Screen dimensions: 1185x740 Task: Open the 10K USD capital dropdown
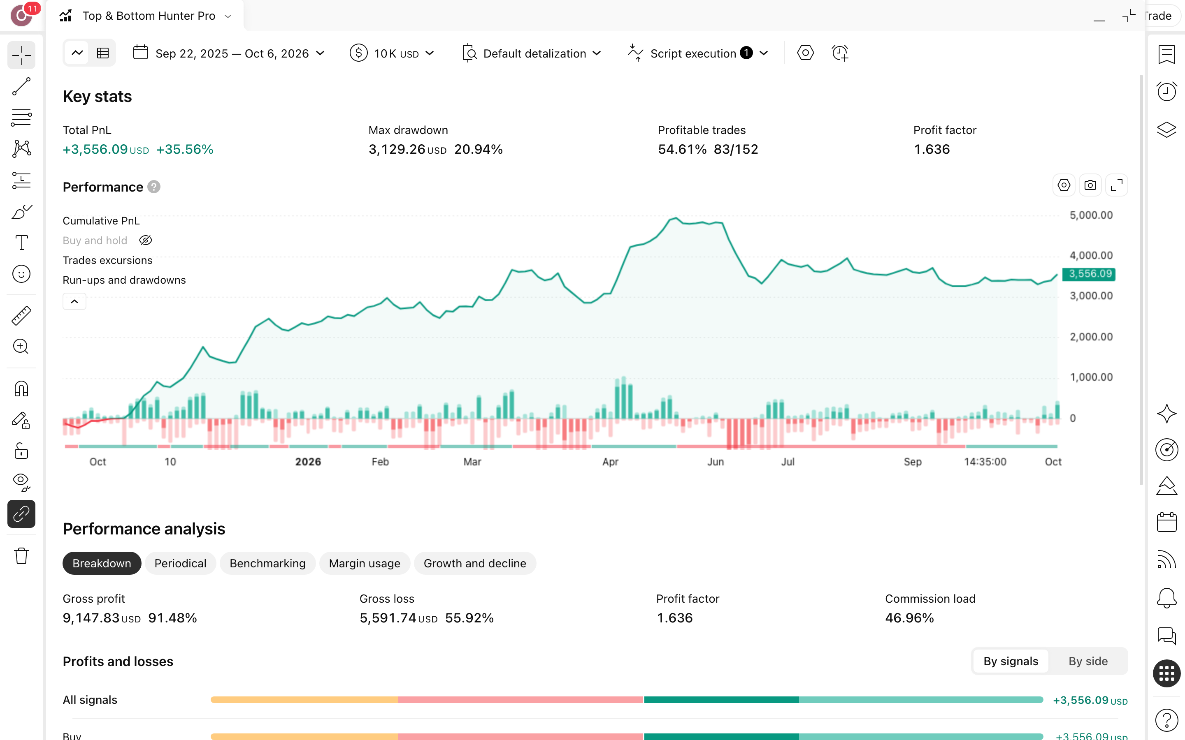pos(392,53)
